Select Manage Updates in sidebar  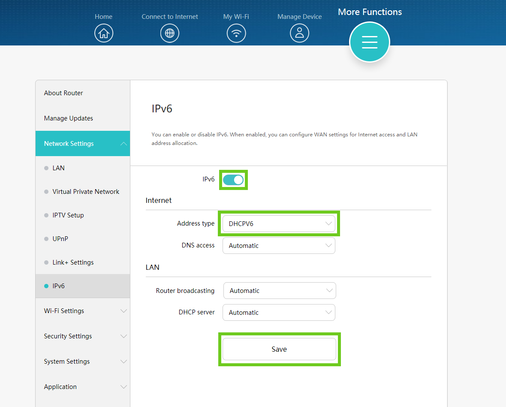click(x=69, y=118)
